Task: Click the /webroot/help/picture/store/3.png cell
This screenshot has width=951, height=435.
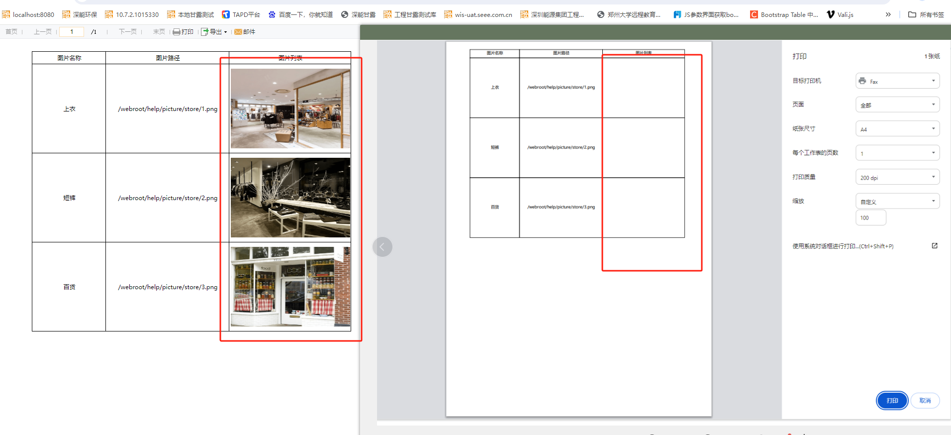Action: click(168, 287)
